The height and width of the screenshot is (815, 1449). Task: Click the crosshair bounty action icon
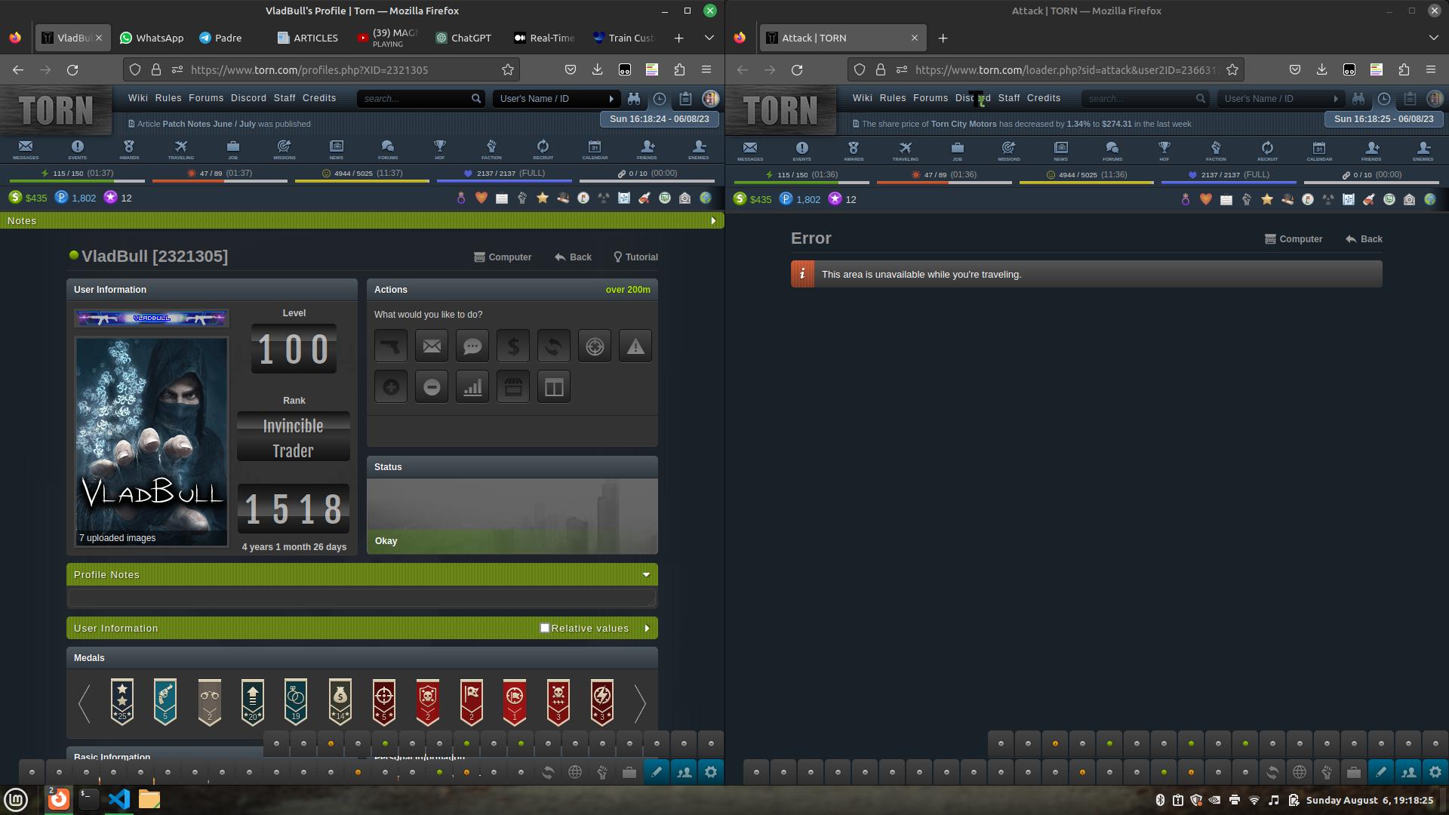click(x=595, y=346)
